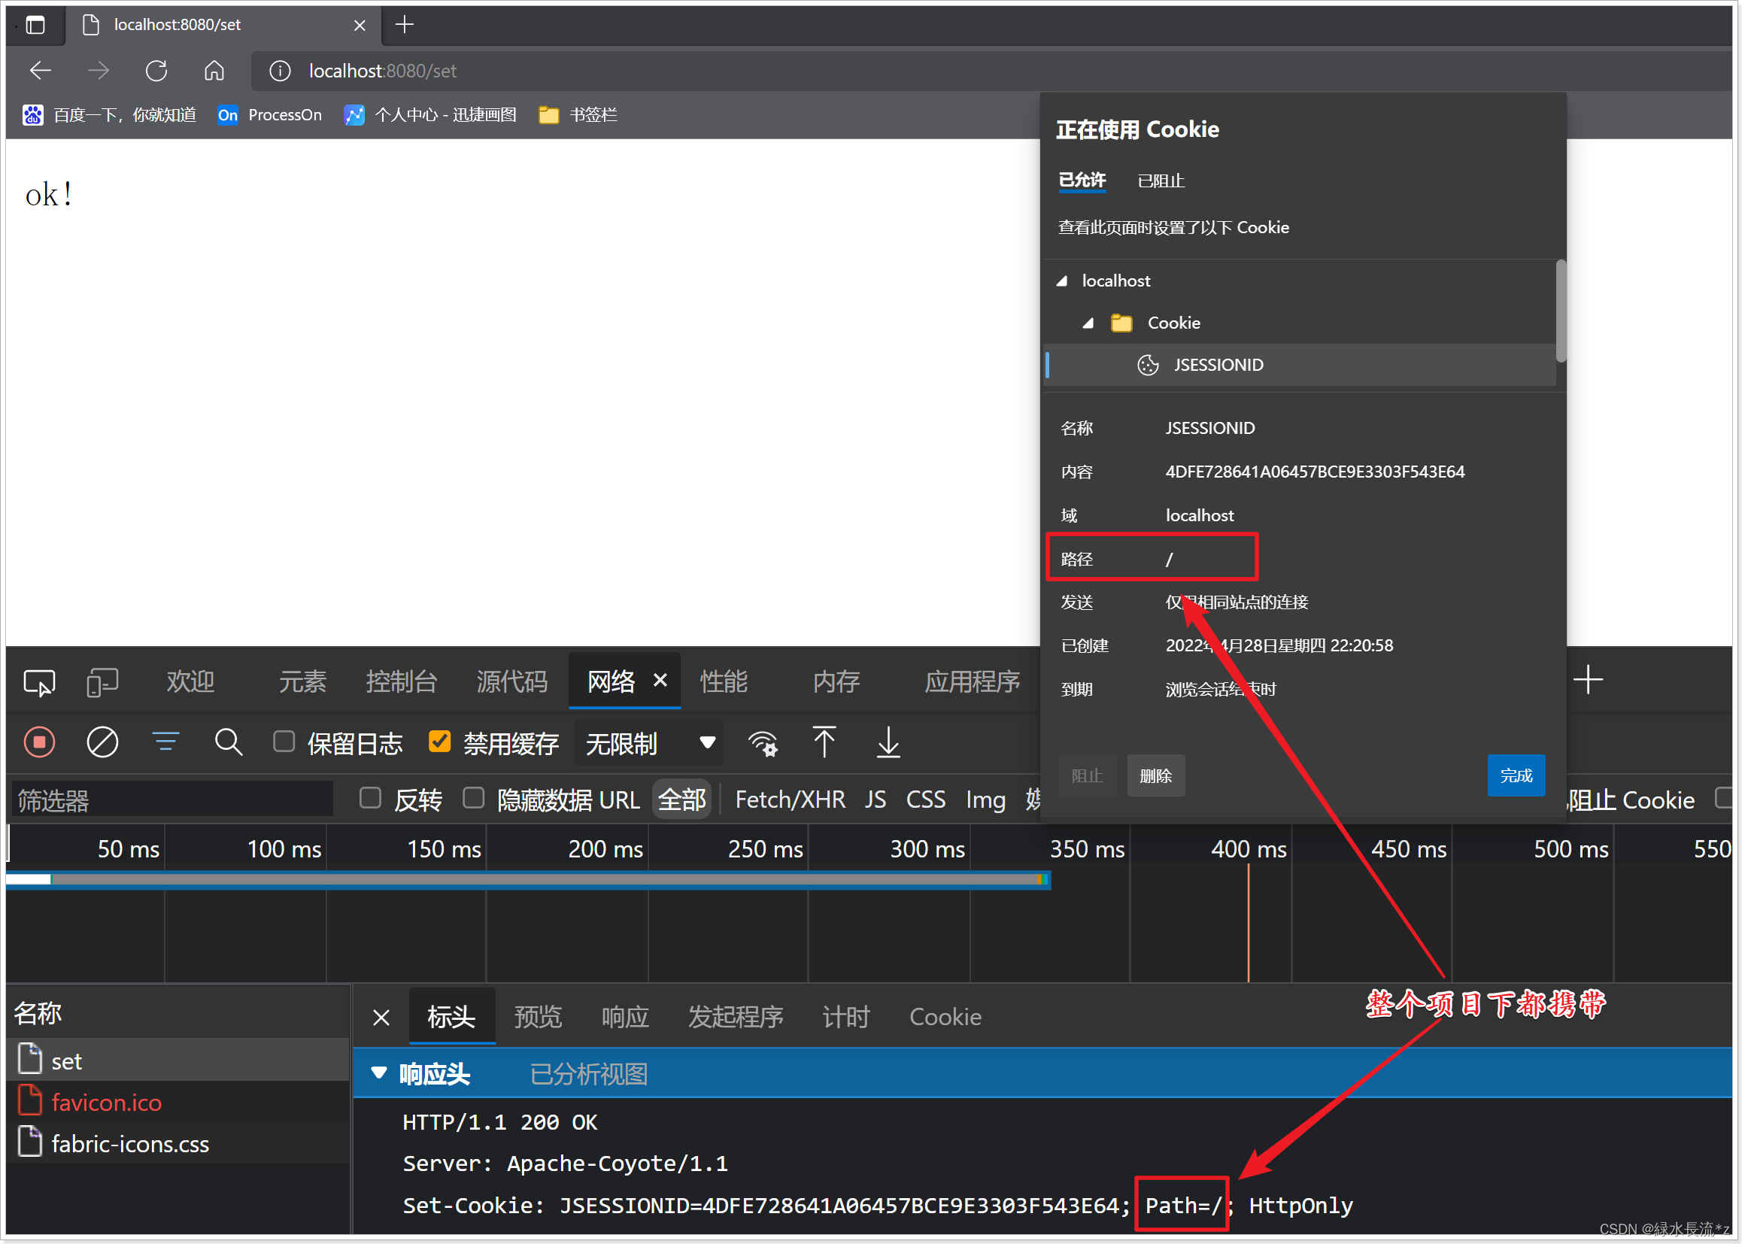1742x1244 pixels.
Task: Filter requests by CSS
Action: tap(926, 799)
